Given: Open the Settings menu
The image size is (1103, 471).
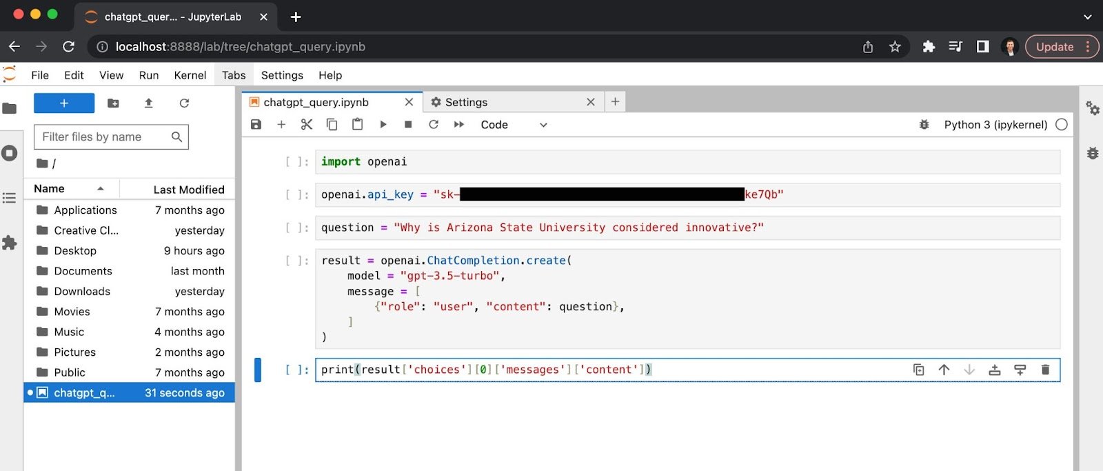Looking at the screenshot, I should click(282, 75).
